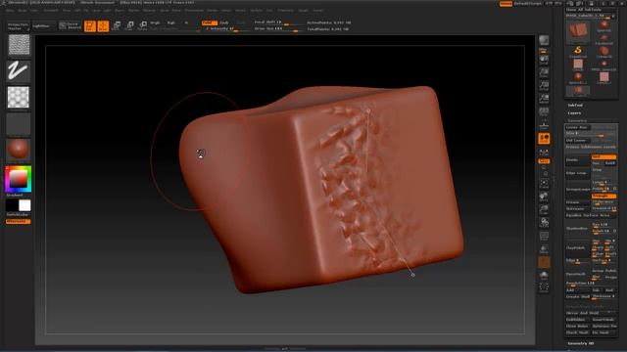This screenshot has width=627, height=352.
Task: Open the Document menu
Action: [51, 11]
